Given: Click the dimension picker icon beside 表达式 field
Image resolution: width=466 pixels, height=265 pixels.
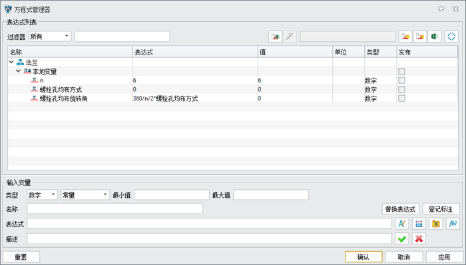Looking at the screenshot, I should click(x=419, y=224).
